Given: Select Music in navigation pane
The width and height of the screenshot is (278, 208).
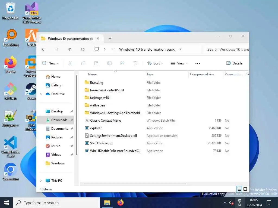Looking at the screenshot, I should (x=55, y=146).
